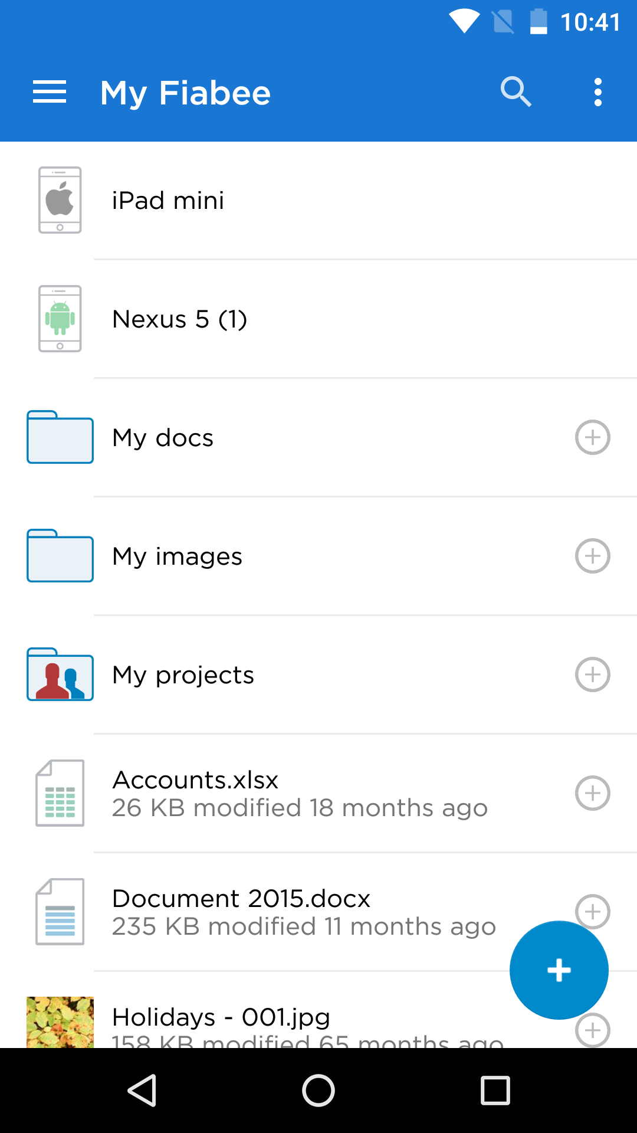Open the Holidays - 001.jpg thumbnail
The image size is (637, 1133).
(x=60, y=1022)
